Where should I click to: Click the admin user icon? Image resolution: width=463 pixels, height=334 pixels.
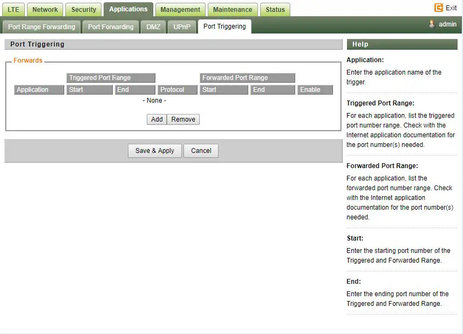point(432,24)
